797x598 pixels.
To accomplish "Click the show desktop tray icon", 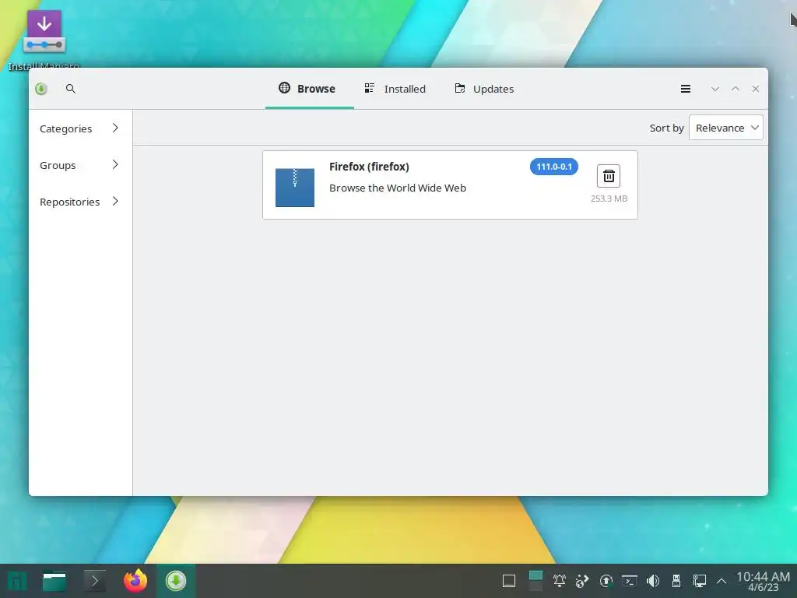I will pyautogui.click(x=509, y=581).
